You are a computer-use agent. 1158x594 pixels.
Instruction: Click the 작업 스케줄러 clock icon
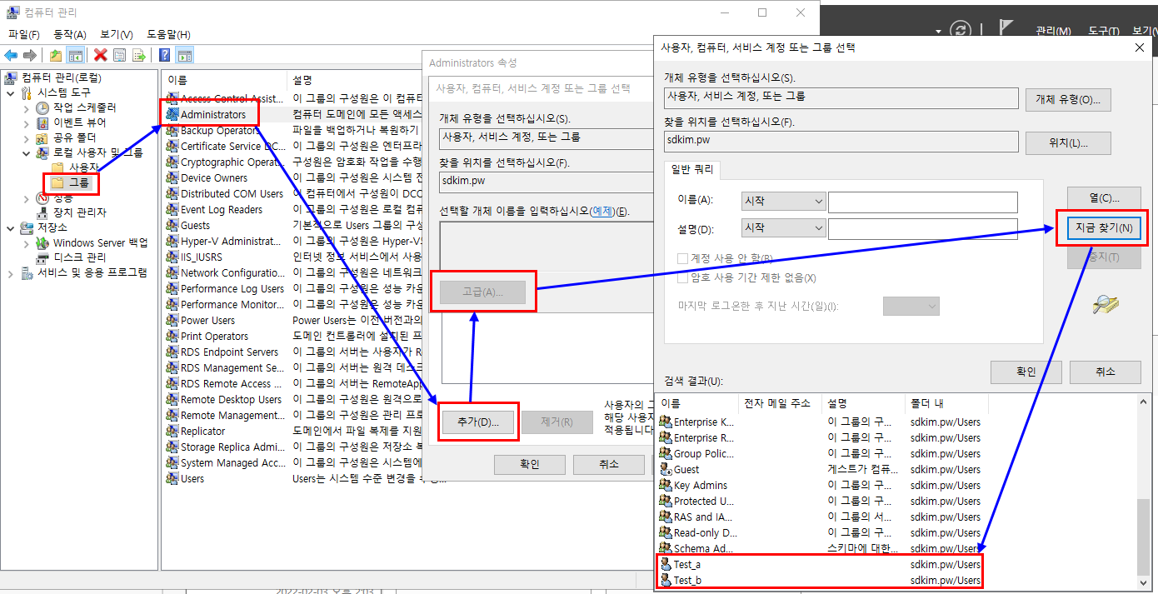tap(42, 107)
